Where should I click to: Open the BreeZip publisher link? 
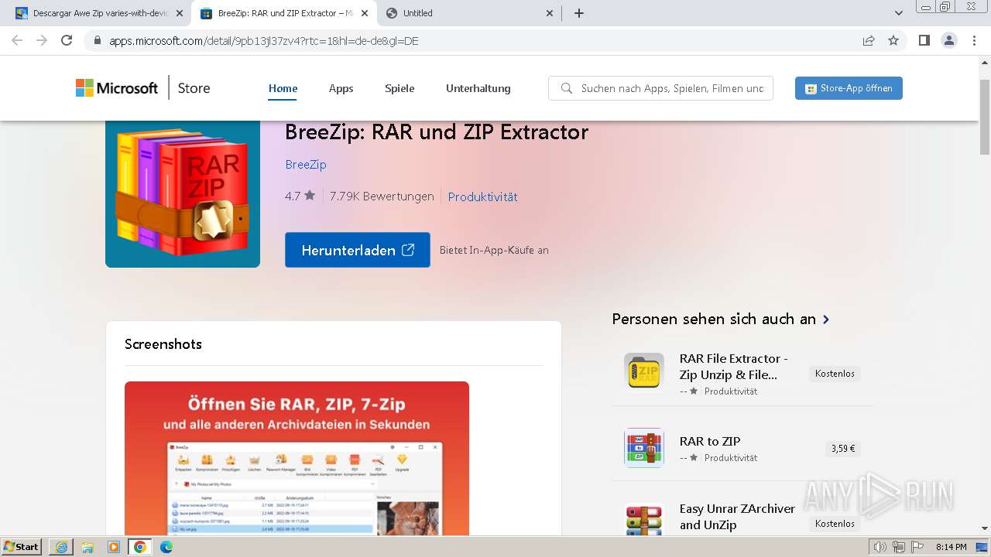tap(306, 164)
